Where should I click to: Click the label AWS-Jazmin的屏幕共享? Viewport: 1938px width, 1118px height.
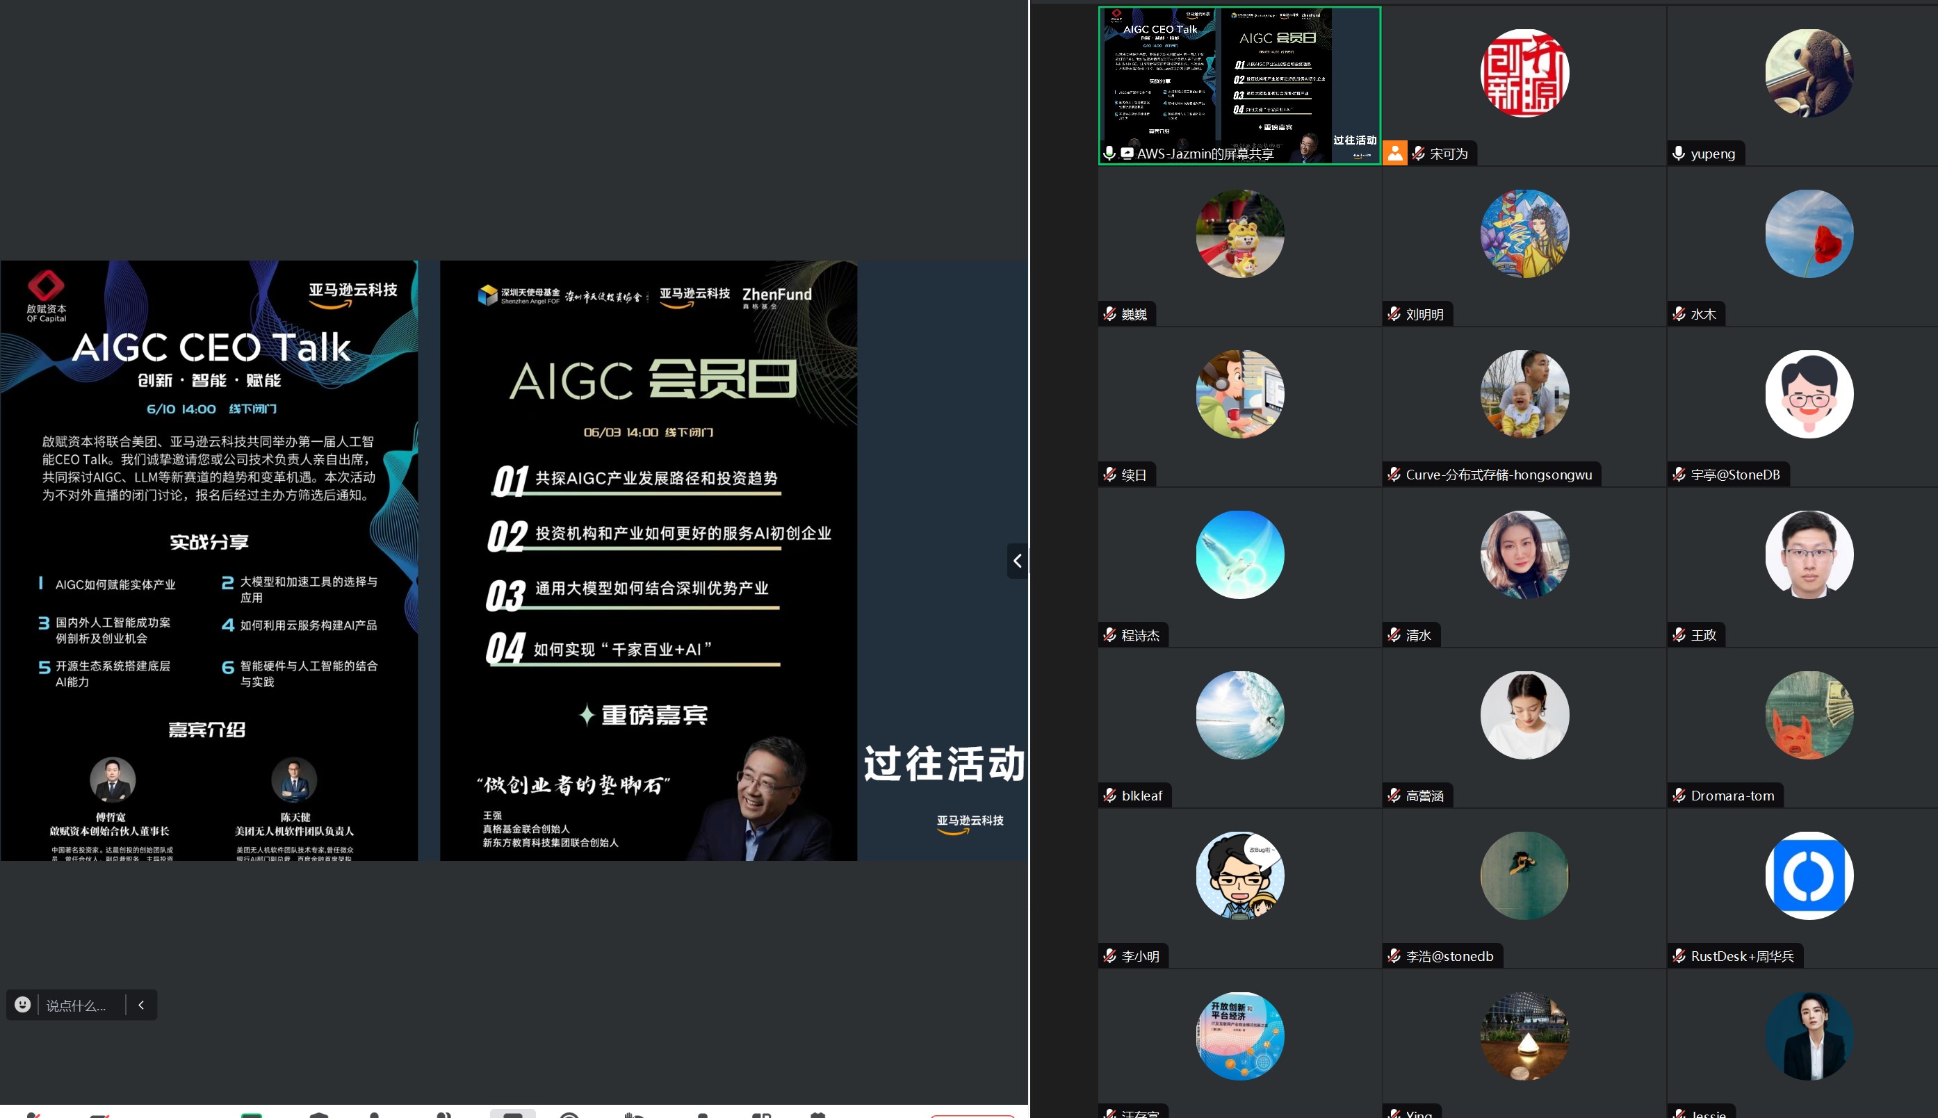point(1205,154)
